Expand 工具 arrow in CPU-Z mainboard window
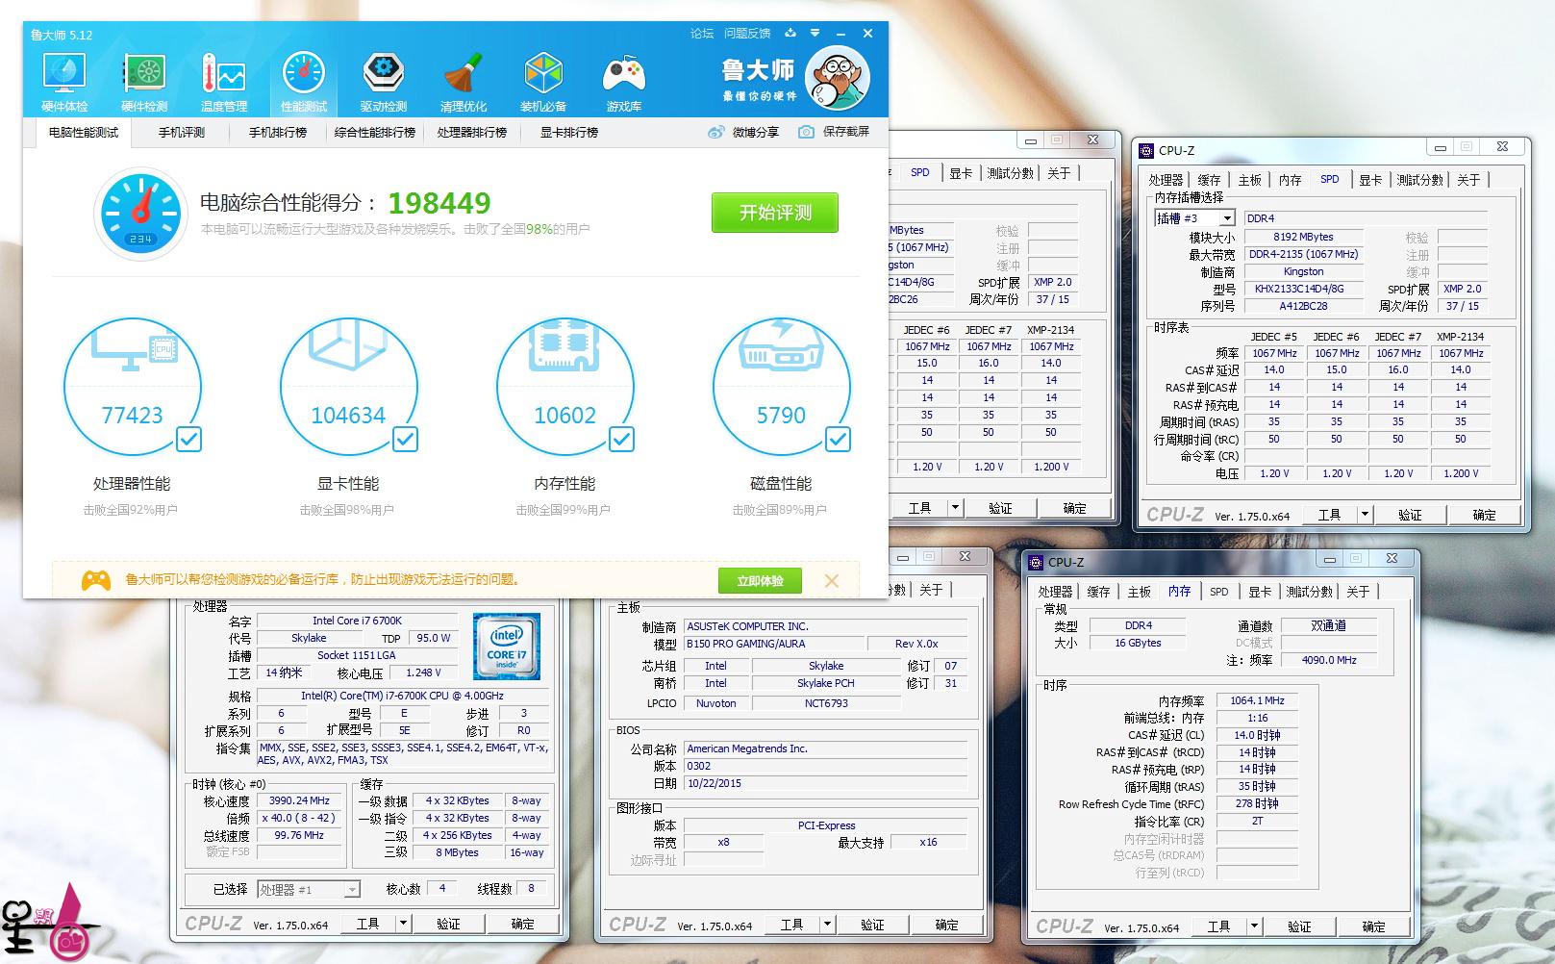This screenshot has width=1555, height=964. coord(828,925)
